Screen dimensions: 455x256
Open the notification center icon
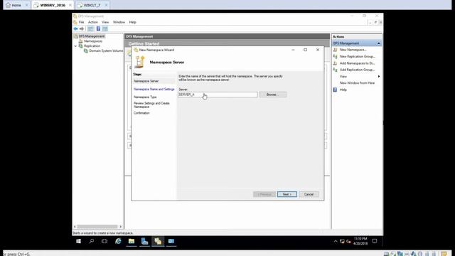coord(375,241)
